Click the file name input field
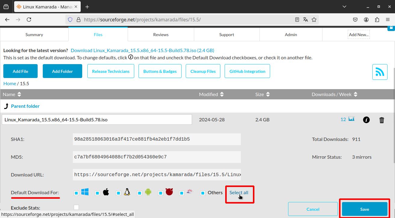 [x=97, y=120]
